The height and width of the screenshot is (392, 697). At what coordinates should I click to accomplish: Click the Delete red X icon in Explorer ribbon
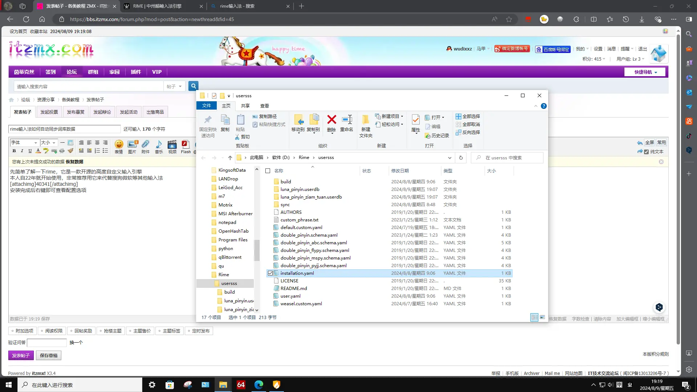[x=331, y=119]
